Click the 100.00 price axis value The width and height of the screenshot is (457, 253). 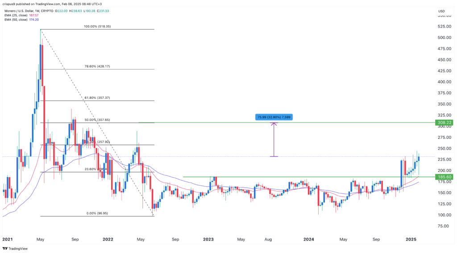445,215
